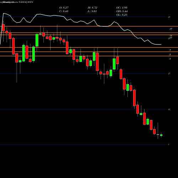
Task: Click the high value H: 8.72
Action: pos(93,8)
